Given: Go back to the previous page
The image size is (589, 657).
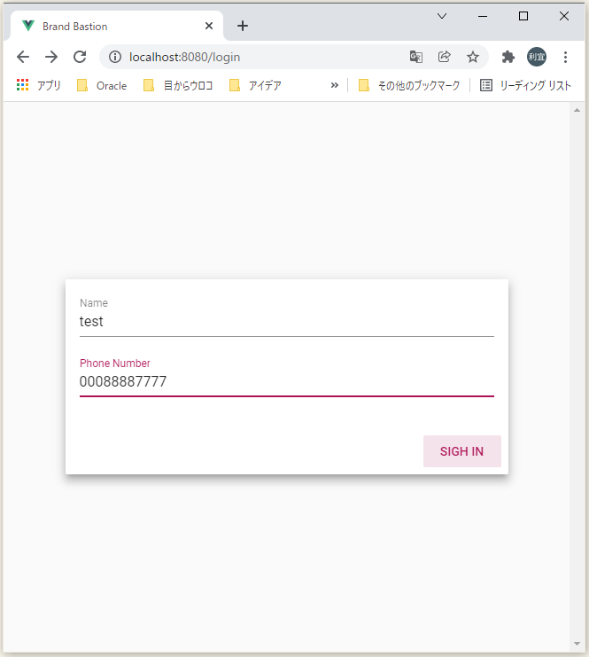Looking at the screenshot, I should 23,57.
